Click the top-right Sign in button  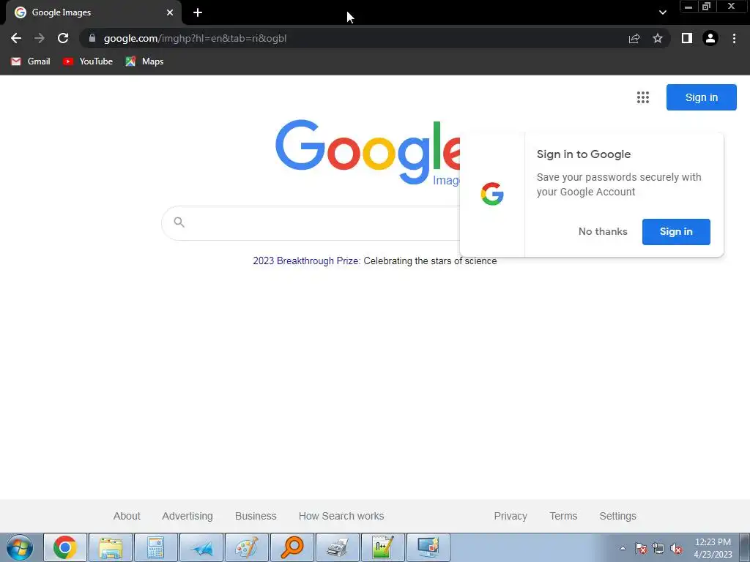(701, 97)
